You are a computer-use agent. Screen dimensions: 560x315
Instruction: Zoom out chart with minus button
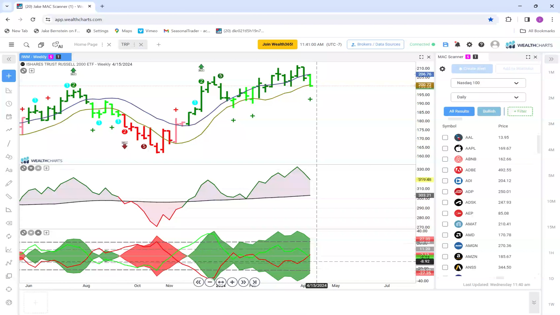point(210,282)
